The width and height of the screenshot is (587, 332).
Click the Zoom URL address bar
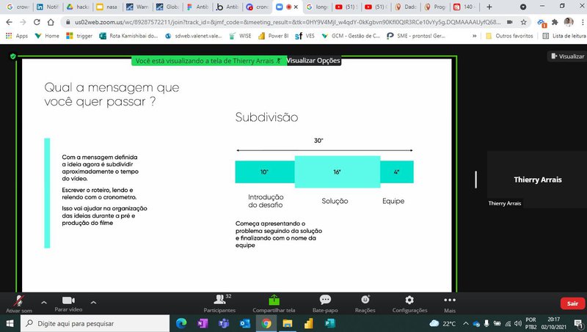(288, 22)
